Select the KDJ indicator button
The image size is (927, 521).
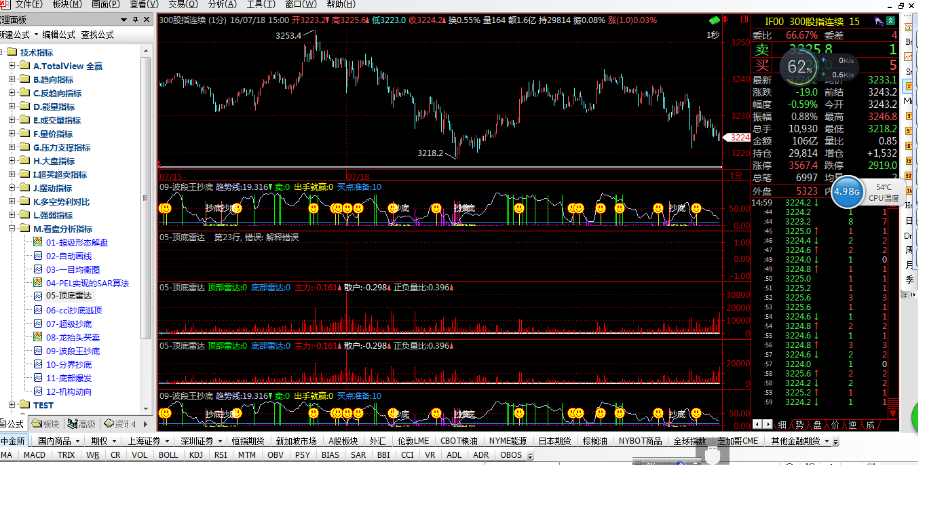click(x=196, y=455)
